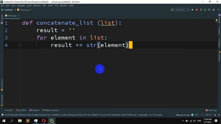Open the VCS menu
221x124 pixels.
(56, 6)
